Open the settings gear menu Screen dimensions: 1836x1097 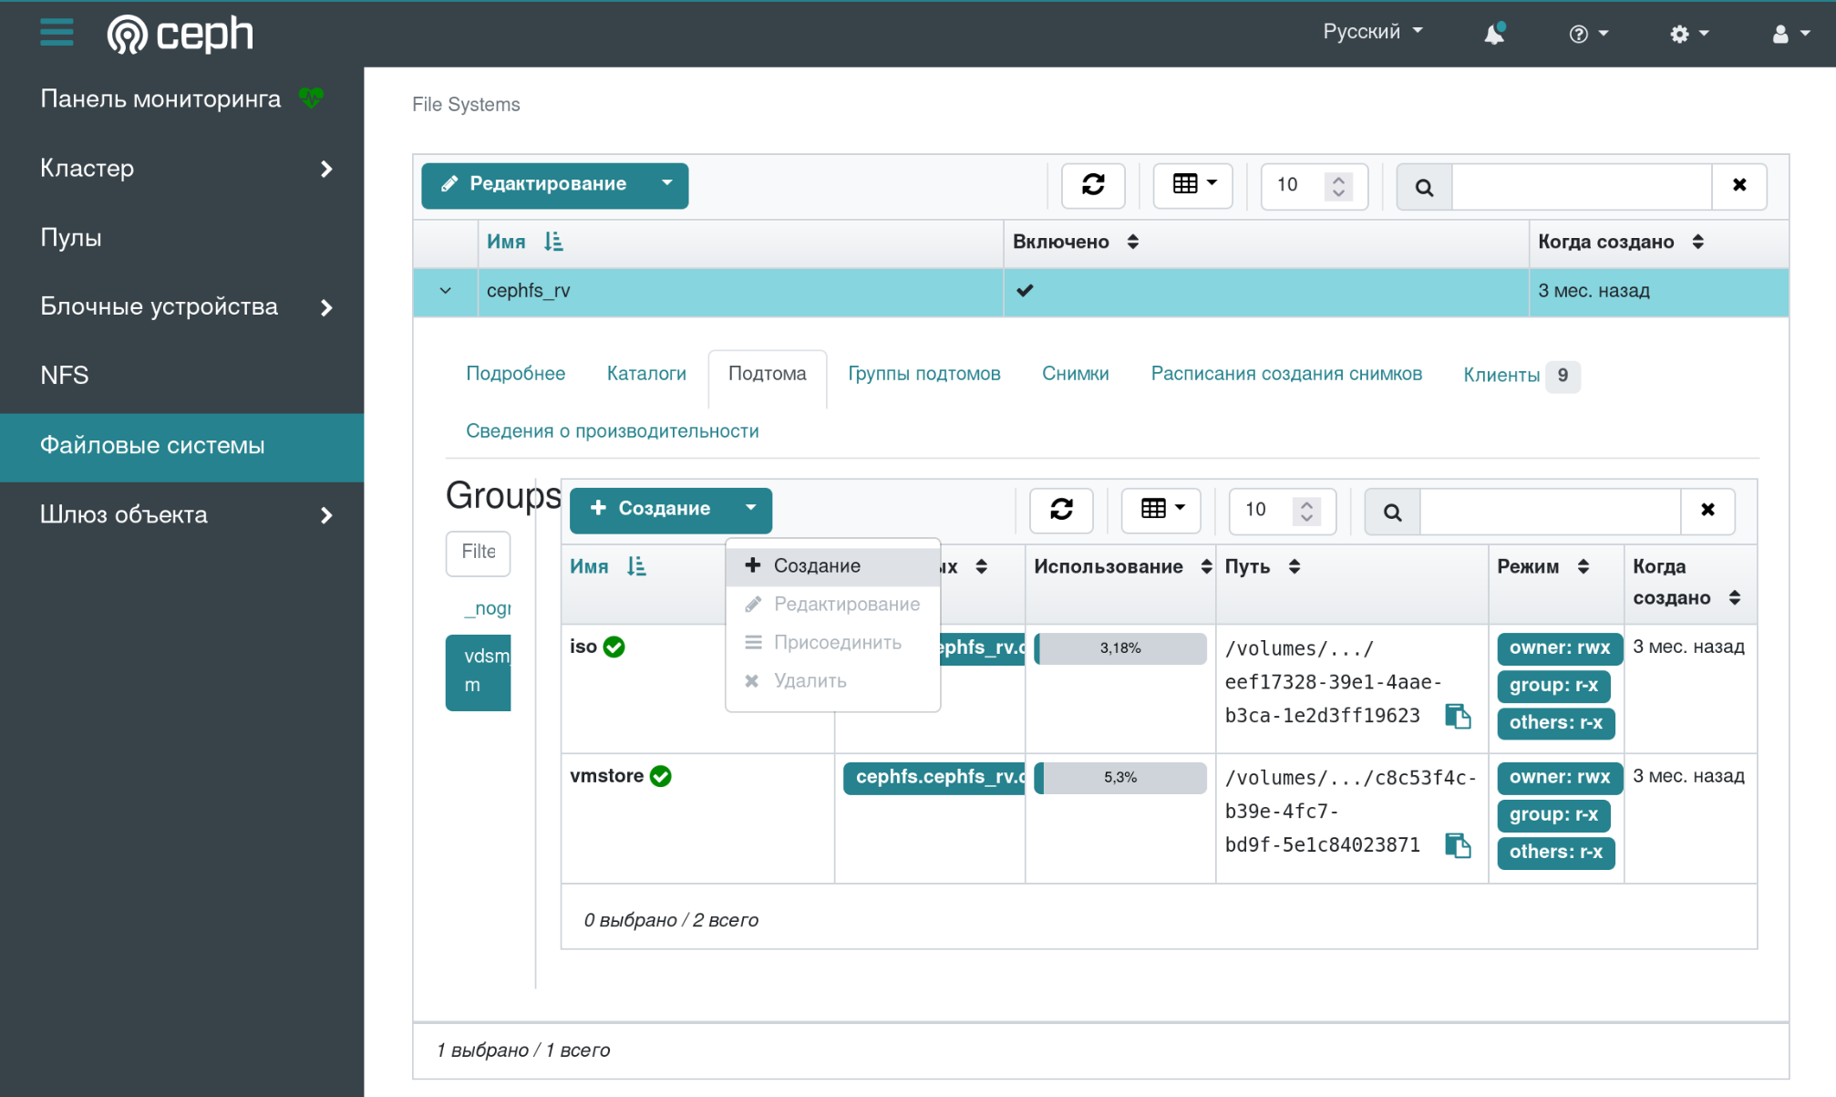(1688, 34)
